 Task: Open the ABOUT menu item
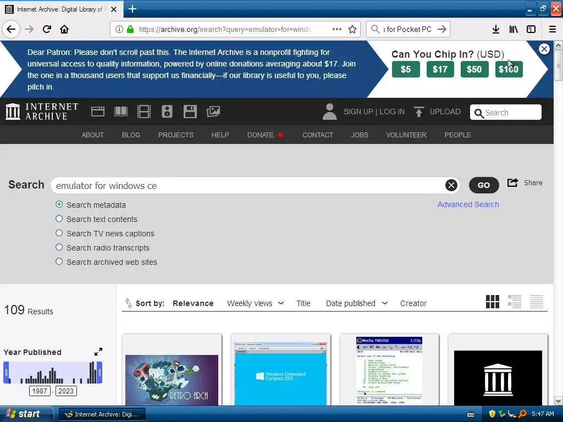point(92,135)
